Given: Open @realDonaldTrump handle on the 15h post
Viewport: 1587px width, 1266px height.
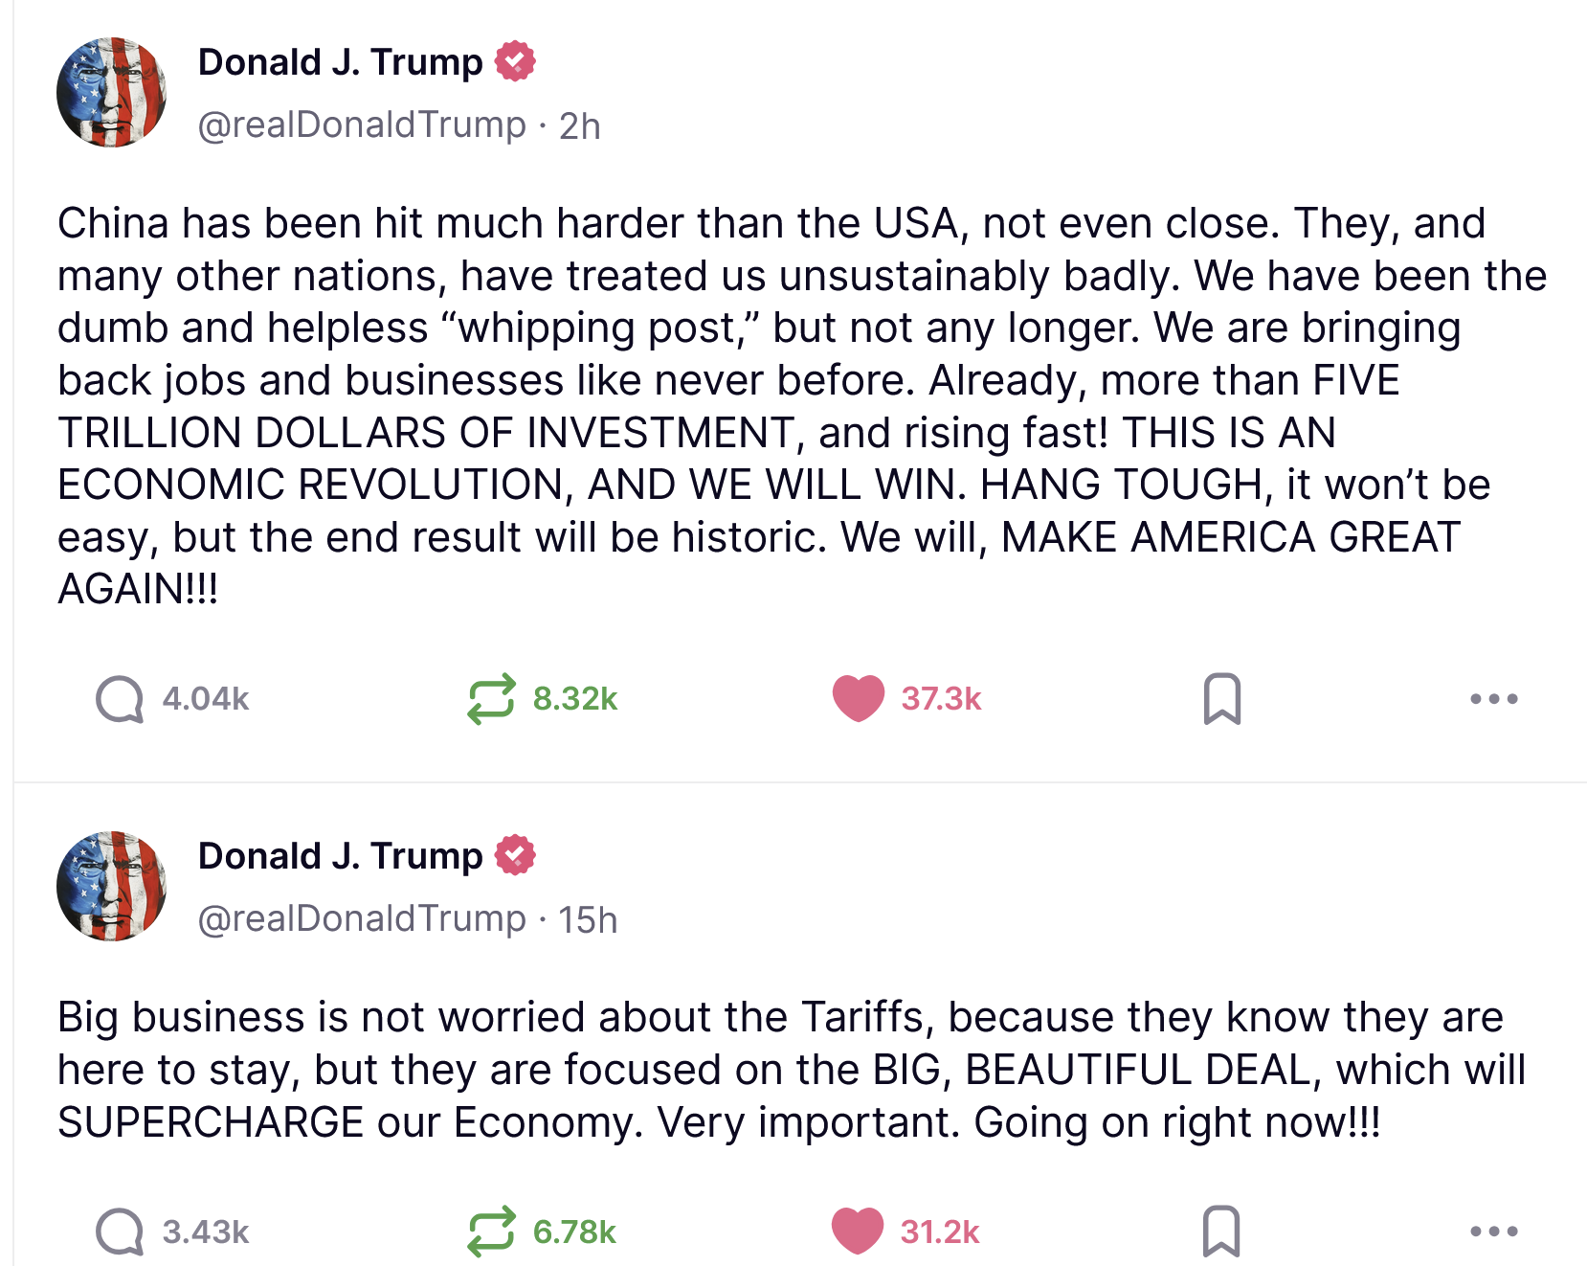Looking at the screenshot, I should pos(362,919).
